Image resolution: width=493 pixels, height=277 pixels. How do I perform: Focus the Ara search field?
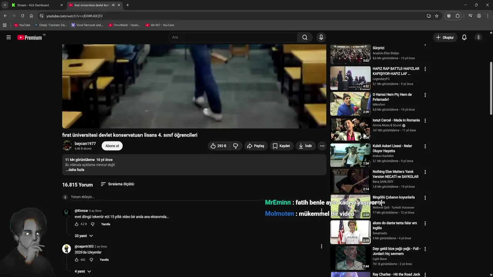233,37
